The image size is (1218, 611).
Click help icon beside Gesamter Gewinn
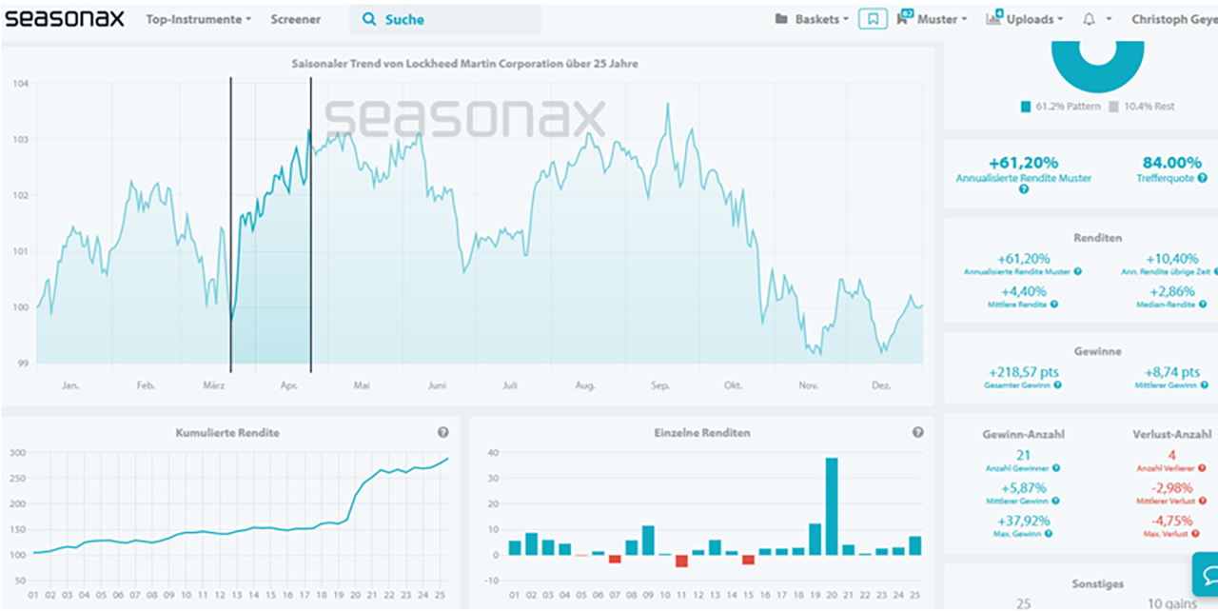coord(1058,384)
